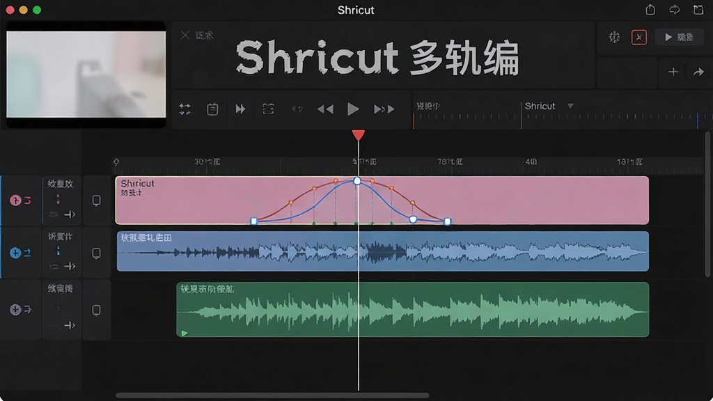Click the up-down stepper on first track
The height and width of the screenshot is (401, 713).
point(58,199)
